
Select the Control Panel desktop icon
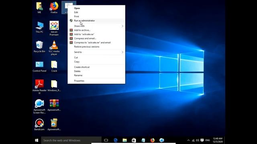pyautogui.click(x=39, y=66)
